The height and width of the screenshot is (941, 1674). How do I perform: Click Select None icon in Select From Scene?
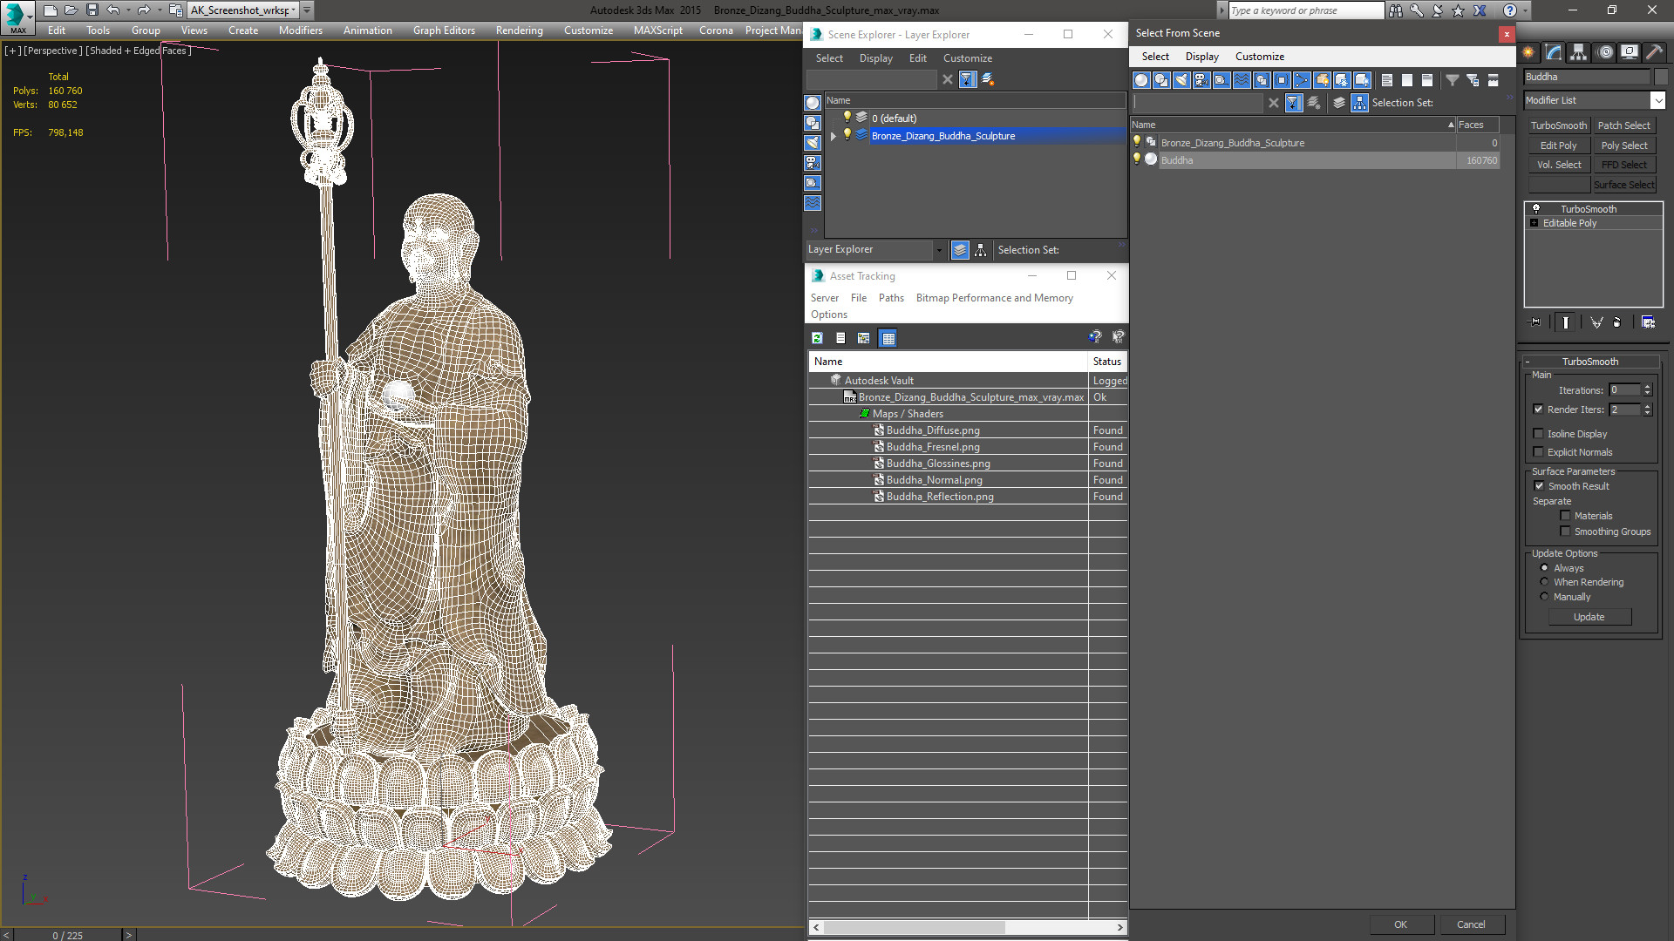pos(1407,80)
